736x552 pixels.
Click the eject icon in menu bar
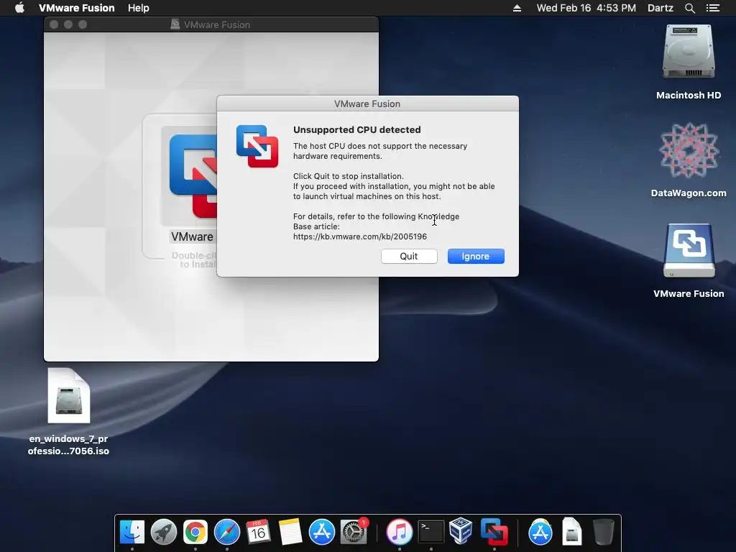point(517,8)
